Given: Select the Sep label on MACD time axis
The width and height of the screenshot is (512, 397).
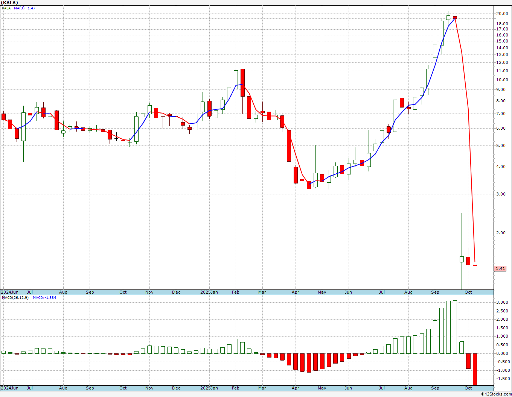Looking at the screenshot, I should pos(435,388).
